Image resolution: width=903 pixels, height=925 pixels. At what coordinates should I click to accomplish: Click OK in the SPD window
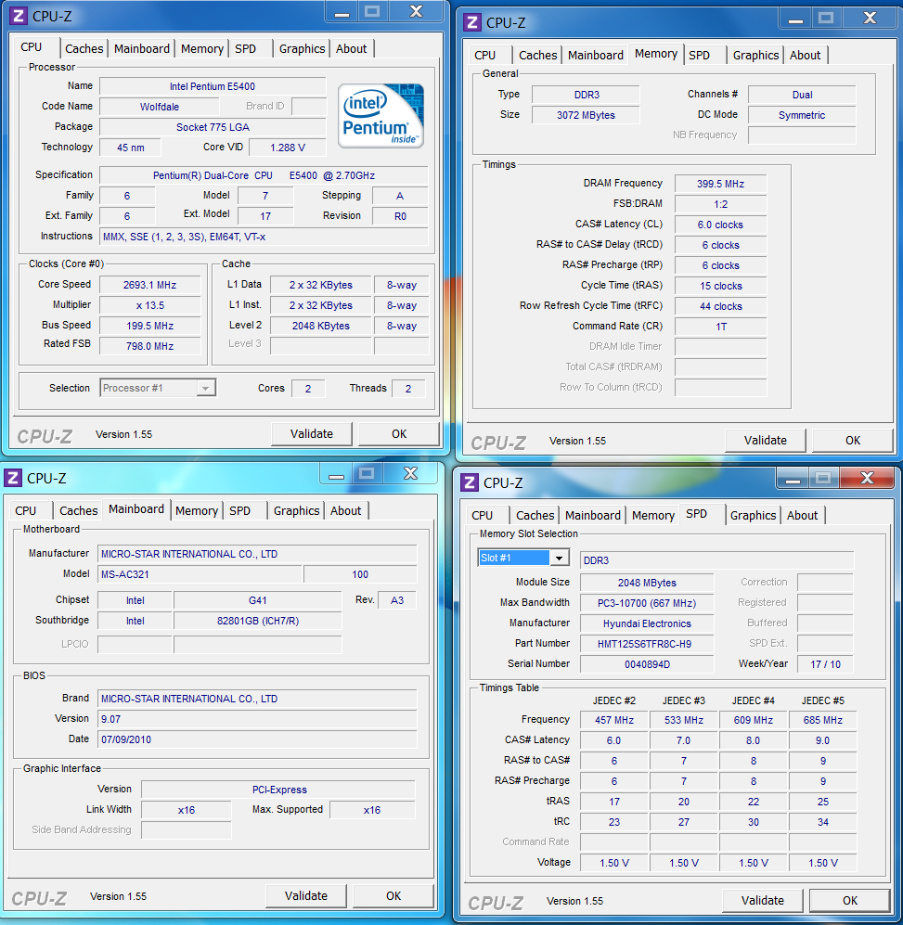coord(849,900)
